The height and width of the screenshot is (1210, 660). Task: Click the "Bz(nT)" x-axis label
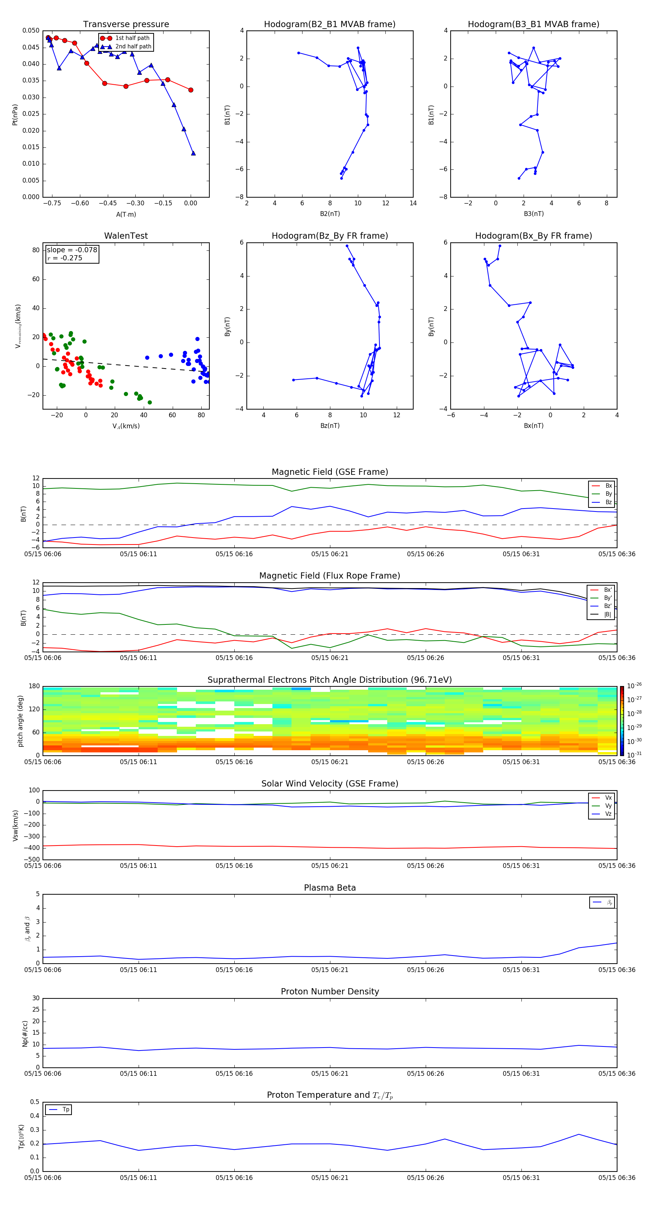(330, 426)
